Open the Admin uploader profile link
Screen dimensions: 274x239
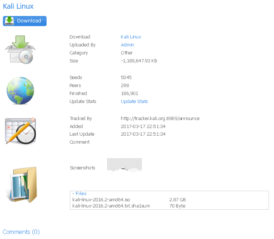coord(127,45)
